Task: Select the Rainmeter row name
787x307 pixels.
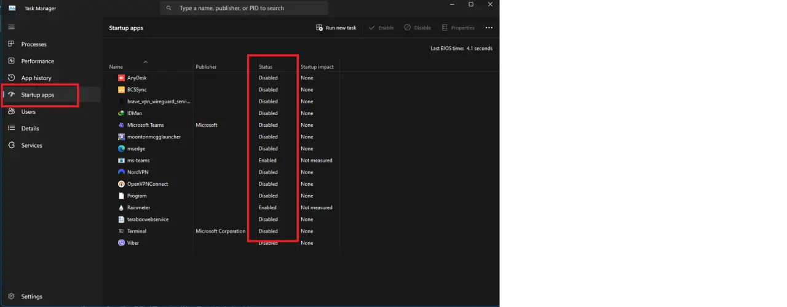Action: 138,207
